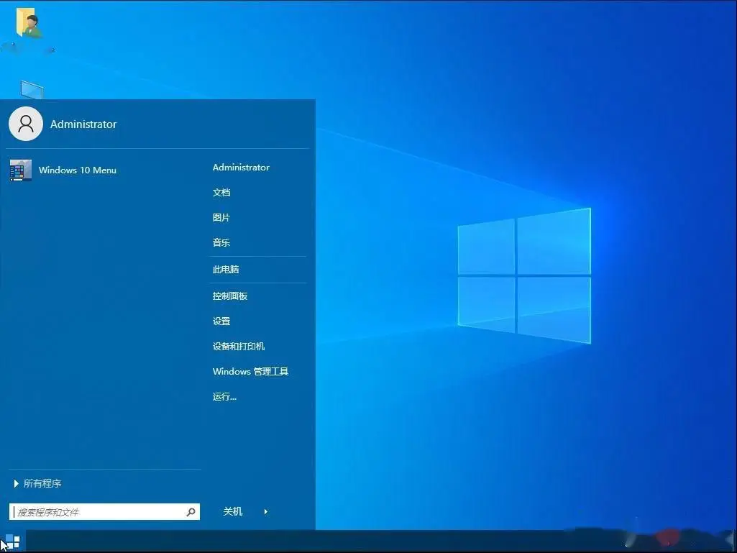Open 图片 from the Start menu

coord(221,217)
